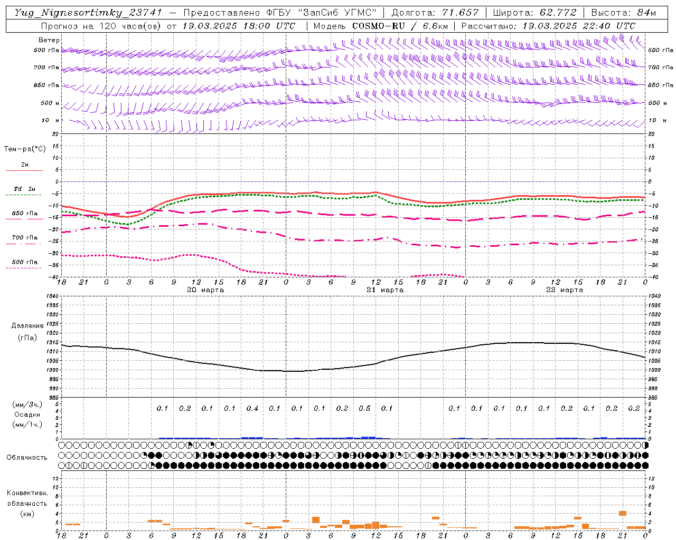Click the (мм/3ч.) precipitation unit label
The image size is (676, 540).
(27, 404)
